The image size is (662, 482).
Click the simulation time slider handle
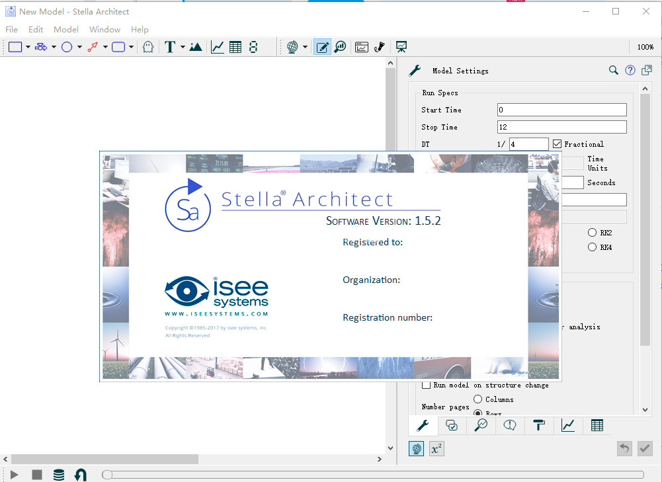107,475
